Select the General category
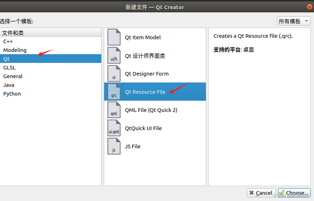The image size is (314, 201). tap(51, 76)
